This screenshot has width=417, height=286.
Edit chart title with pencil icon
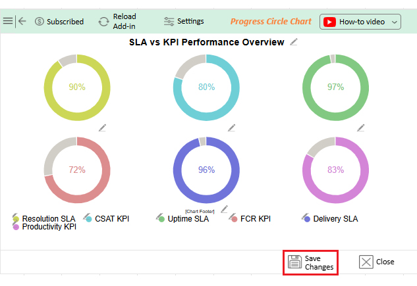pos(294,42)
